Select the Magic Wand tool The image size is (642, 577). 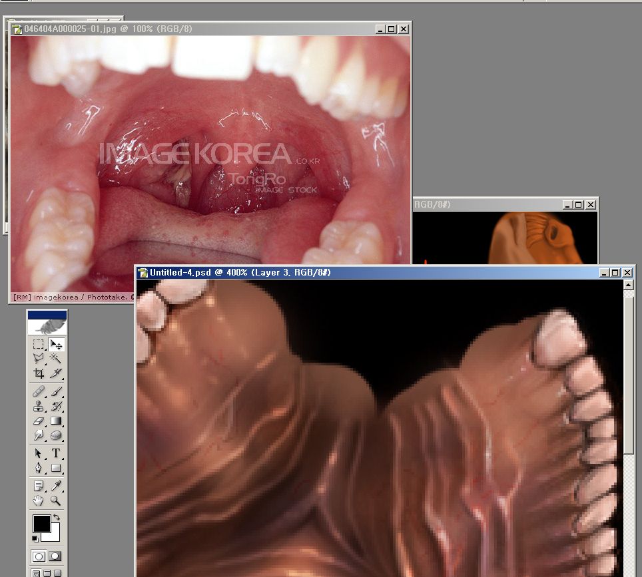56,359
